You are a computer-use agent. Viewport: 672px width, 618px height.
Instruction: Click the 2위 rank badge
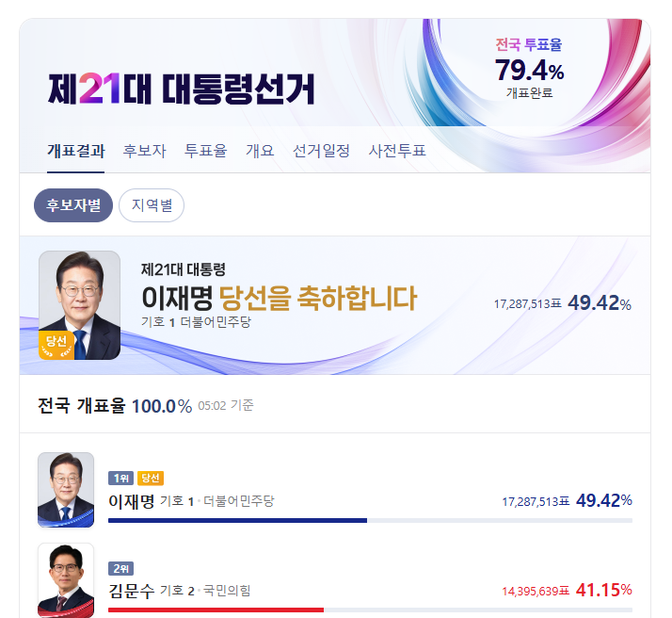(x=120, y=569)
